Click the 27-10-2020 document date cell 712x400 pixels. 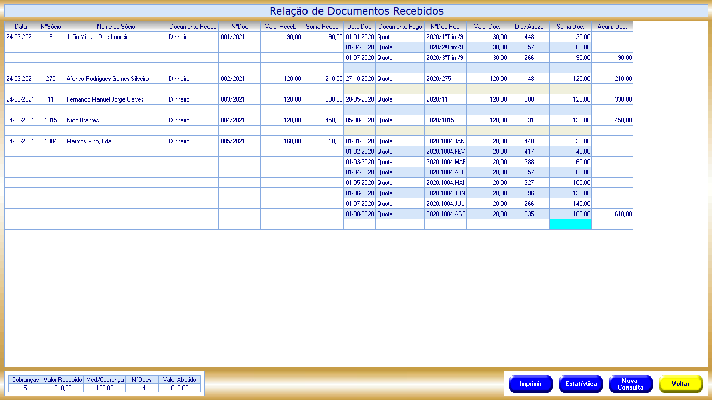pyautogui.click(x=360, y=79)
